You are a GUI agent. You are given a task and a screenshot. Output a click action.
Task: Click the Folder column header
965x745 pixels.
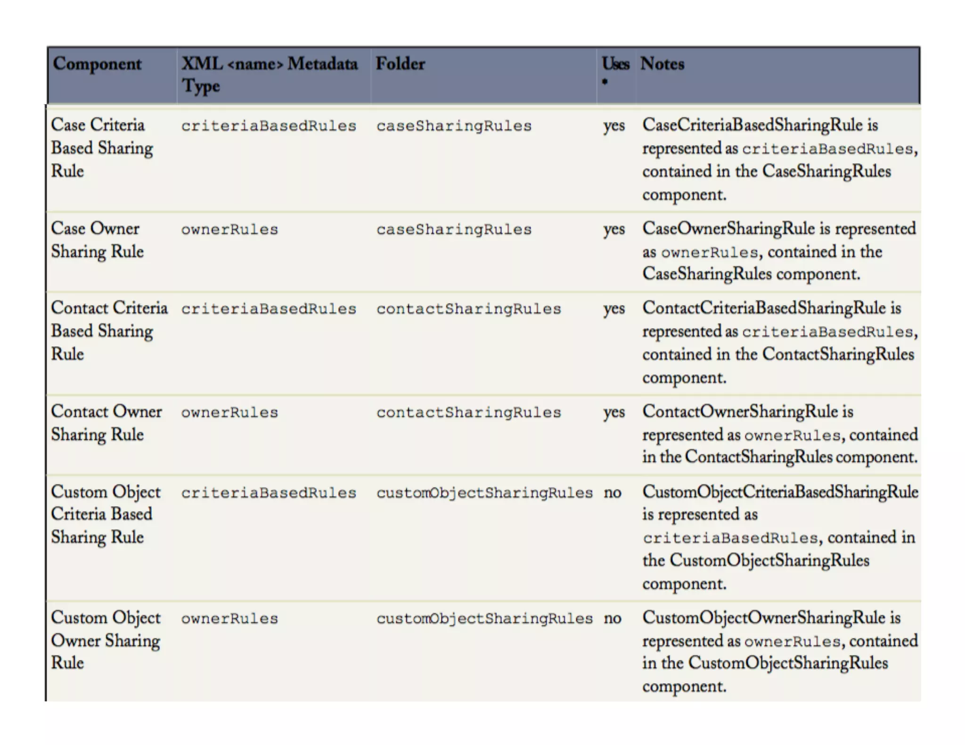[400, 64]
